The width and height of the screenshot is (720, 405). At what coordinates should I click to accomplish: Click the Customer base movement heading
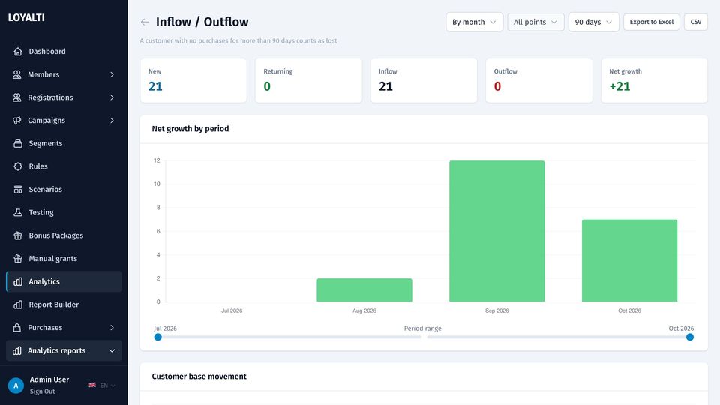click(199, 376)
